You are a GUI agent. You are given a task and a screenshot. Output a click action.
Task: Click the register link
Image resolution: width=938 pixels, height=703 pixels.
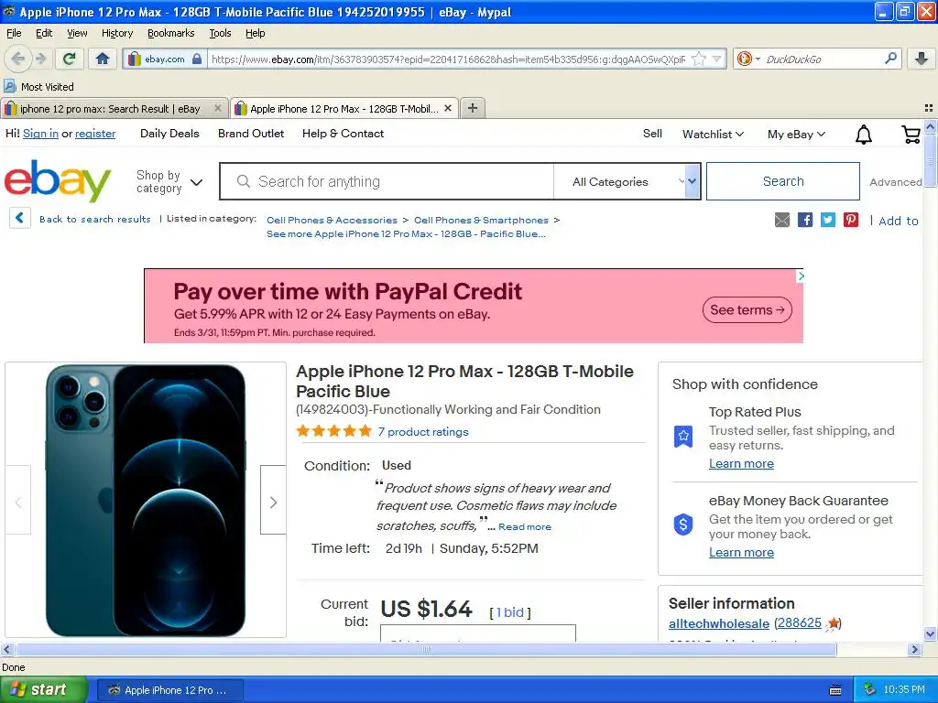pos(95,134)
